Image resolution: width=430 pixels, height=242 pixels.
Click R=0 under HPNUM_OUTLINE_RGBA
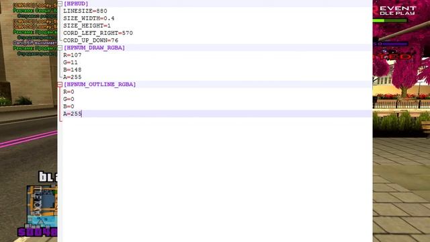tap(69, 92)
